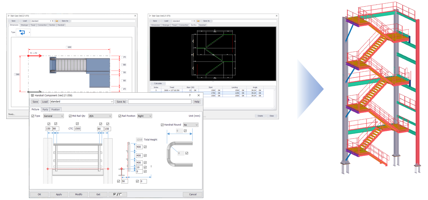Click the Create button
This screenshot has width=428, height=200.
pos(260,116)
